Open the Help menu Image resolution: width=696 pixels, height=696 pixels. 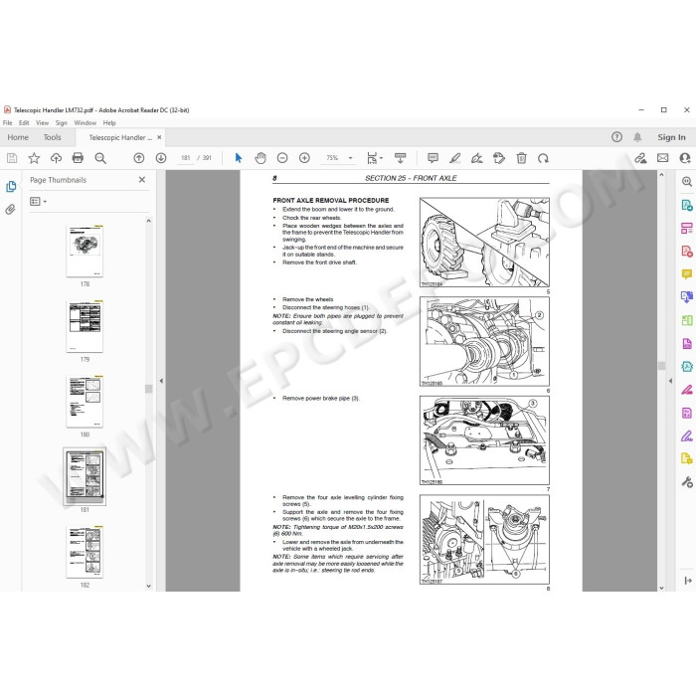click(109, 123)
